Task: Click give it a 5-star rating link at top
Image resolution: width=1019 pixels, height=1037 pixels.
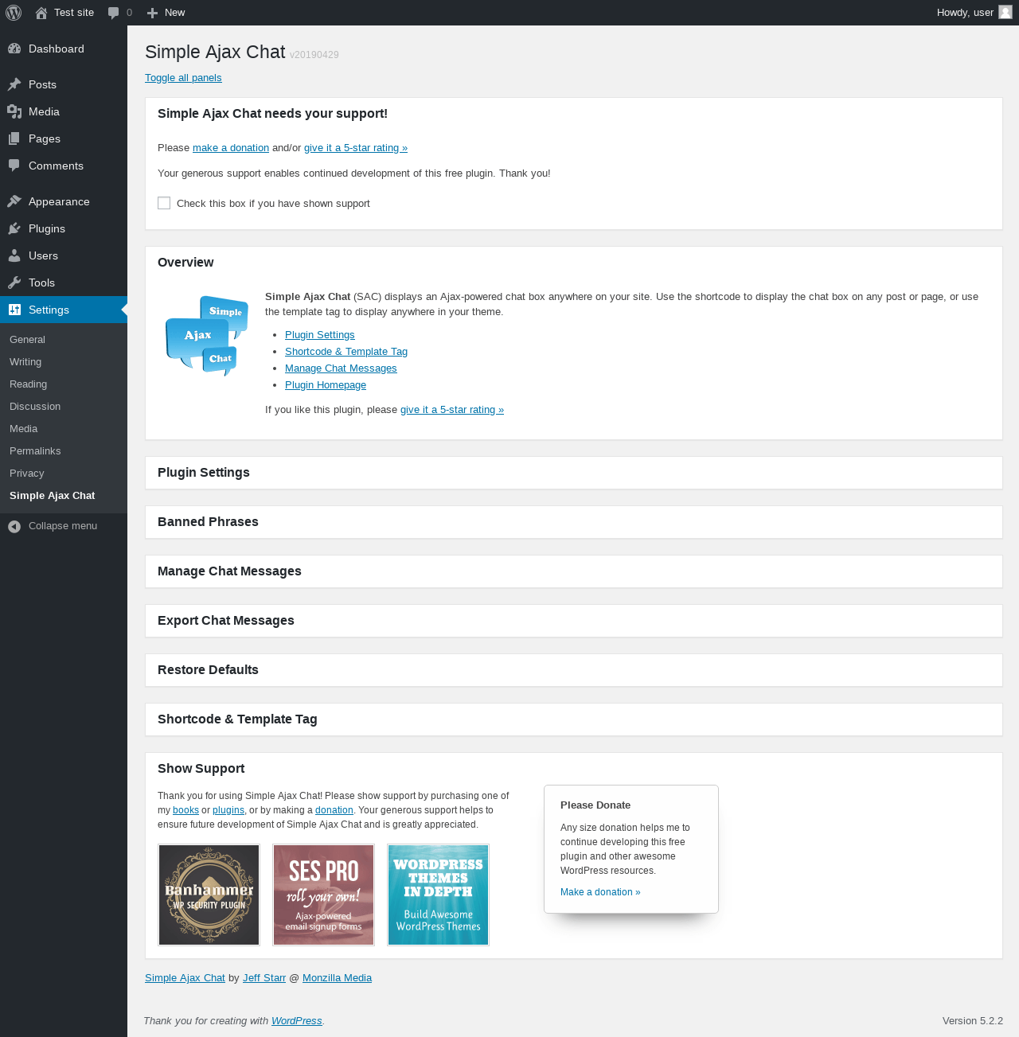Action: point(356,148)
